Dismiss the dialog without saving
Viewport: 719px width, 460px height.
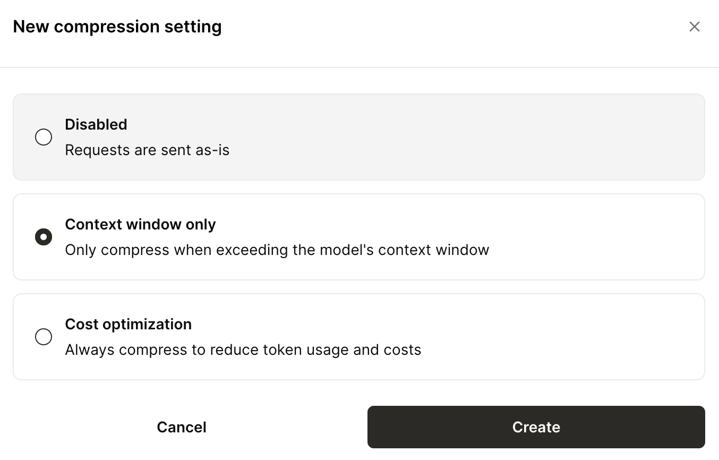coord(181,427)
